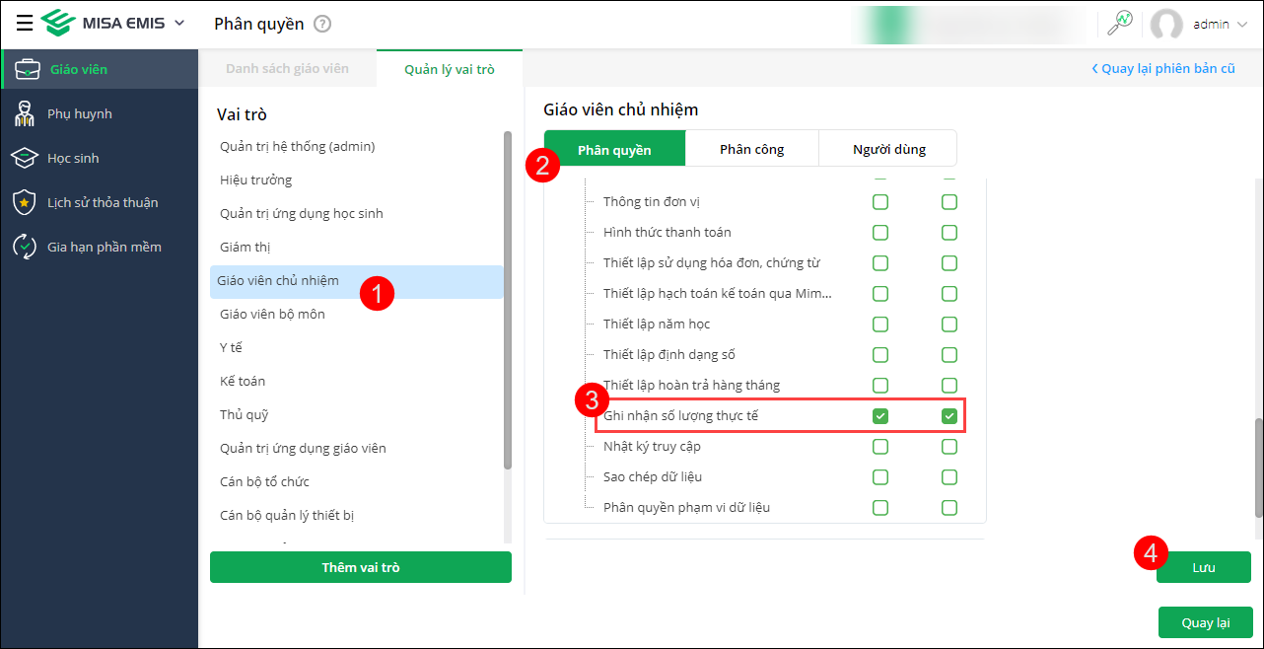Open the admin account dropdown arrow
Screen dimensions: 1264x649
coord(1241,24)
